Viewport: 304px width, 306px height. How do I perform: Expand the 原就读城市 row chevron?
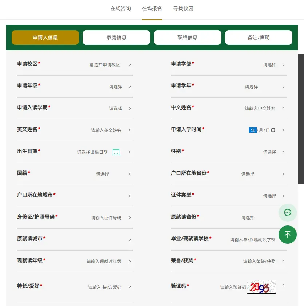pyautogui.click(x=130, y=240)
